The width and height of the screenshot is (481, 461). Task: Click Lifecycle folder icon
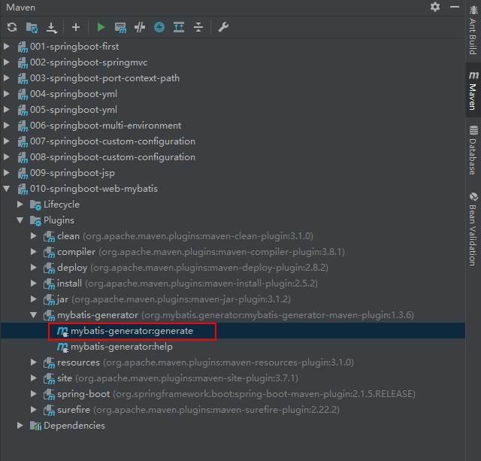(x=35, y=205)
